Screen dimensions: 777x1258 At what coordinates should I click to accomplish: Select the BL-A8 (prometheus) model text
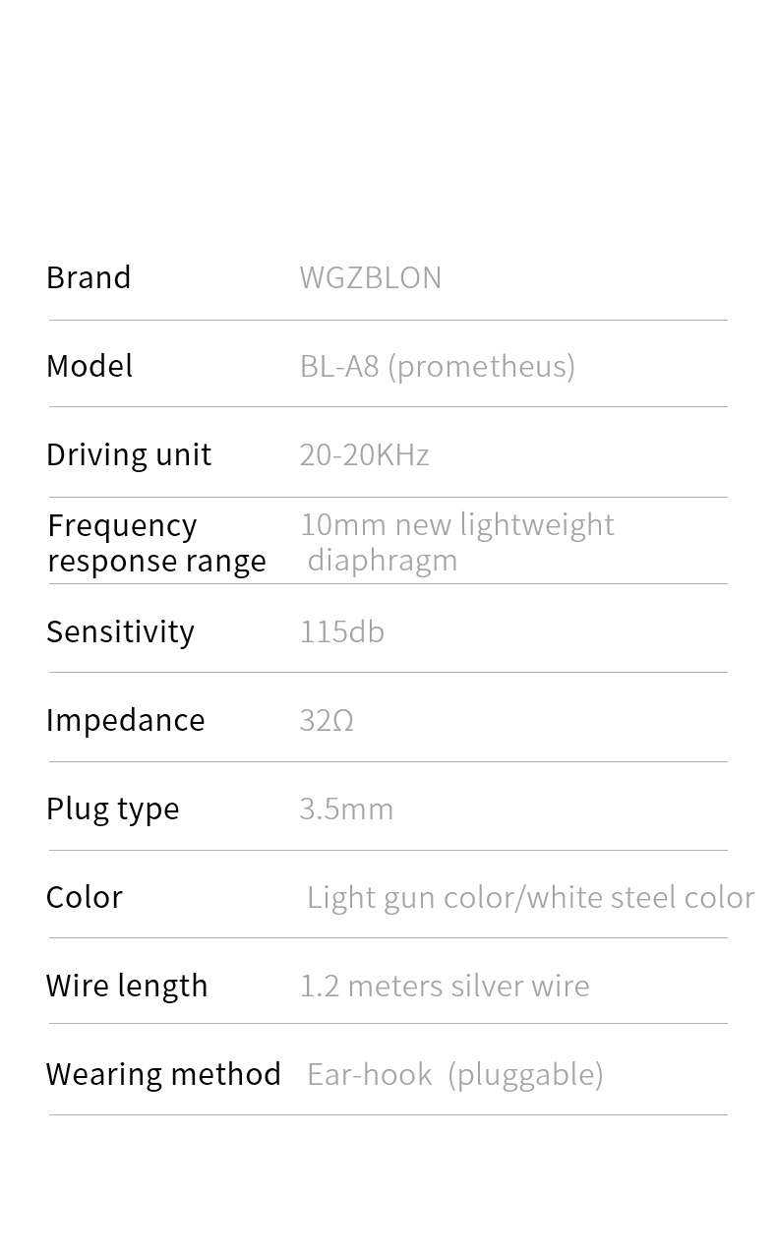(437, 366)
